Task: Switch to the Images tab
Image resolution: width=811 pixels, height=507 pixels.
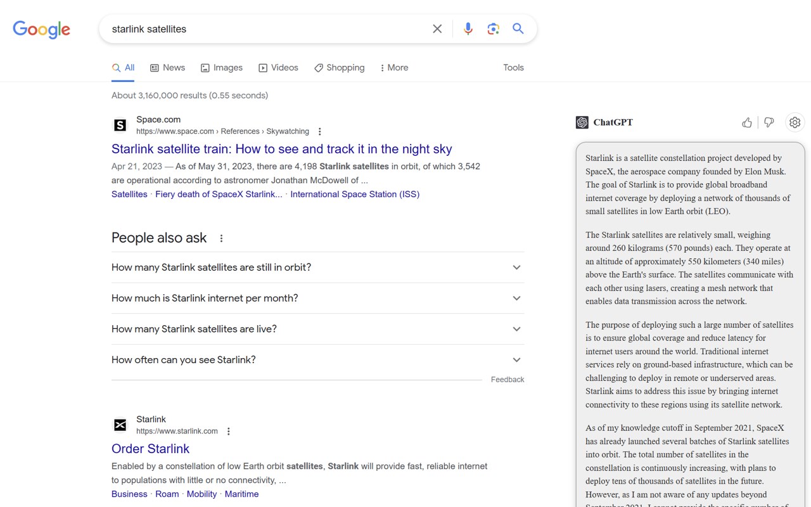Action: coord(222,68)
